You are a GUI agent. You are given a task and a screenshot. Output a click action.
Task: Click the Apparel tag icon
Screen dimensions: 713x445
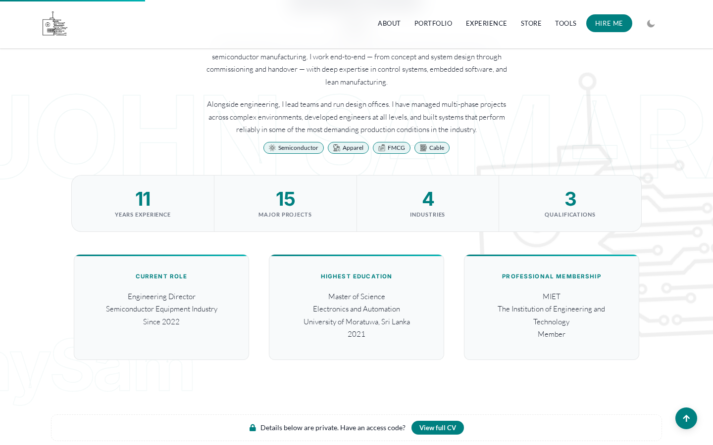337,148
